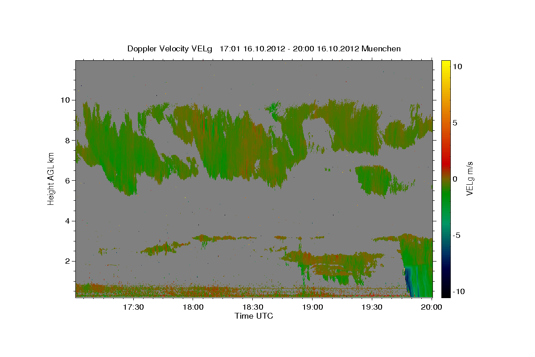Screen dimensions: 535x357
Task: Click the yellow top of the colorbar
Action: 445,65
